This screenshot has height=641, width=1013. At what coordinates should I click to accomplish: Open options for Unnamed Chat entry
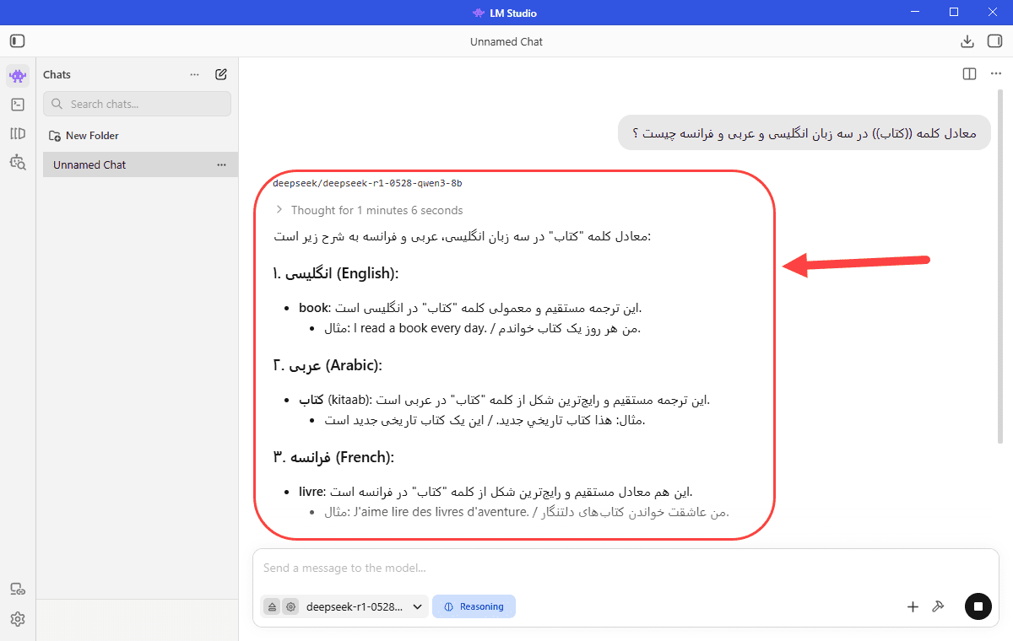click(221, 164)
